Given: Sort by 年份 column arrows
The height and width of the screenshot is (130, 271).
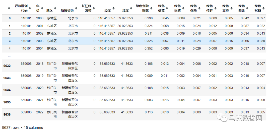Looking at the screenshot, I should click(42, 8).
